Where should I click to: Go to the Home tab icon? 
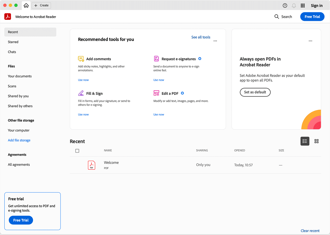(26, 6)
